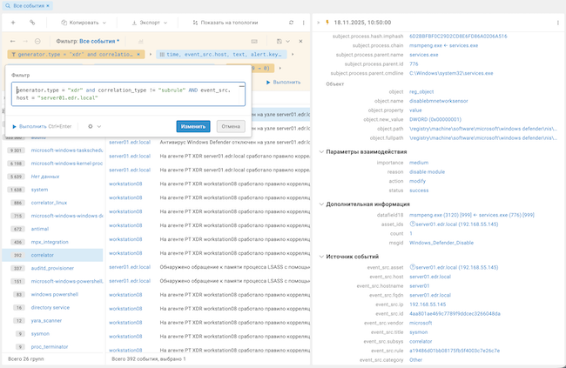The image size is (566, 368).
Task: Expand the event card with left chevron
Action: pyautogui.click(x=318, y=23)
